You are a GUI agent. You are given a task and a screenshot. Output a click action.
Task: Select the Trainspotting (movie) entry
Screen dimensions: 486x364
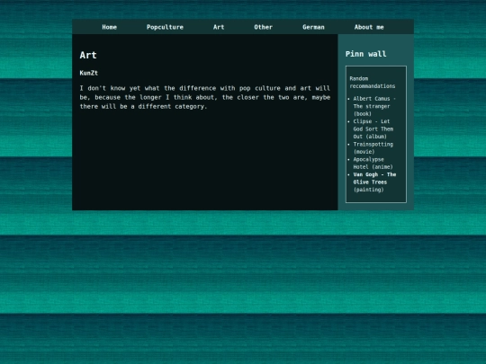pos(373,148)
